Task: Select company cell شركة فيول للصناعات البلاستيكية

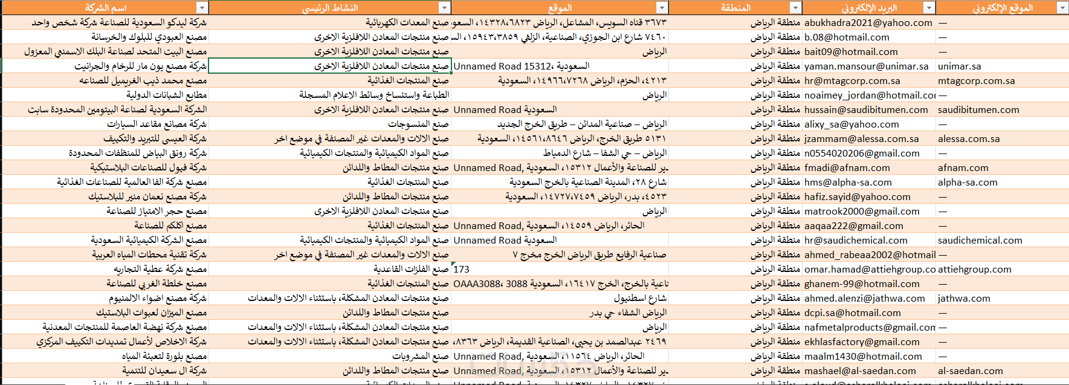Action: coord(105,167)
